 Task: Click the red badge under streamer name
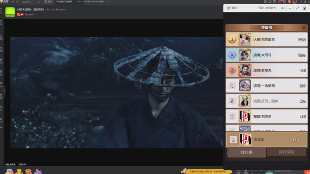tap(20, 14)
